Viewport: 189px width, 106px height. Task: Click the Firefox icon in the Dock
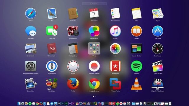point(41,103)
